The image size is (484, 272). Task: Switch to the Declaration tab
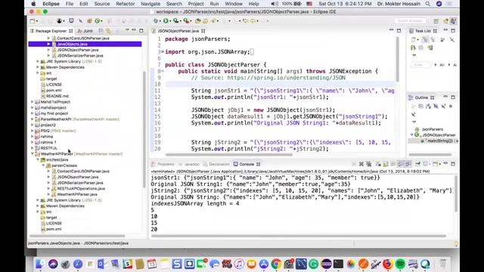(217, 164)
